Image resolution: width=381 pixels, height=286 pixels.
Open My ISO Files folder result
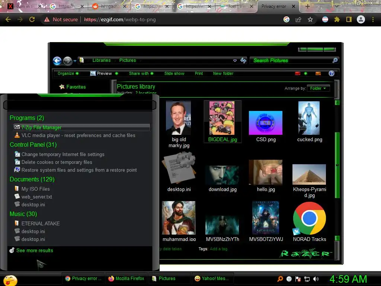coord(32,189)
